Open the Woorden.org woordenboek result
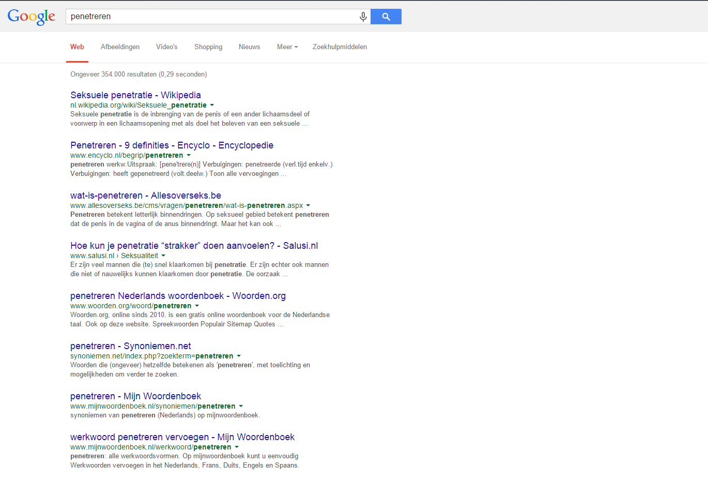This screenshot has width=708, height=480. tap(178, 296)
